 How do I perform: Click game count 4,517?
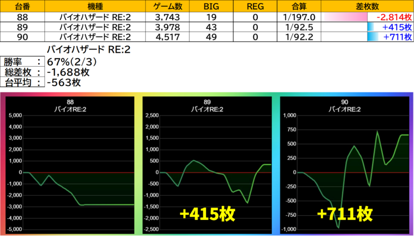point(167,37)
